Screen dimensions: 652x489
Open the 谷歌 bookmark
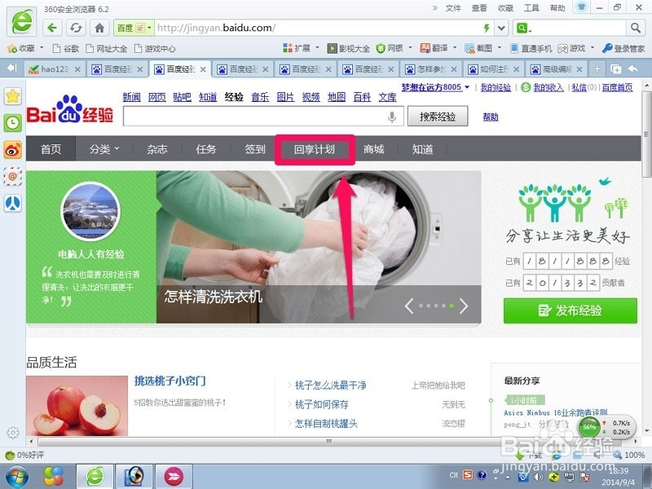[66, 48]
